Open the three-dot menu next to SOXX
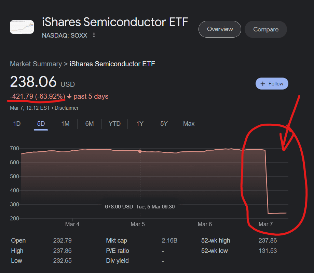The height and width of the screenshot is (273, 314). [x=94, y=35]
